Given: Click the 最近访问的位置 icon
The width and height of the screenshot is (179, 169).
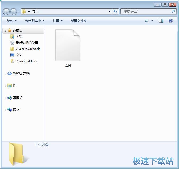Looking at the screenshot, I should point(12,43).
